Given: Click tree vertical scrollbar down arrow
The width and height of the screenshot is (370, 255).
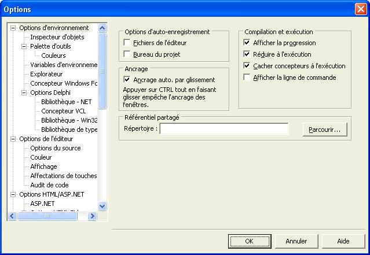Looking at the screenshot, I should coord(102,206).
